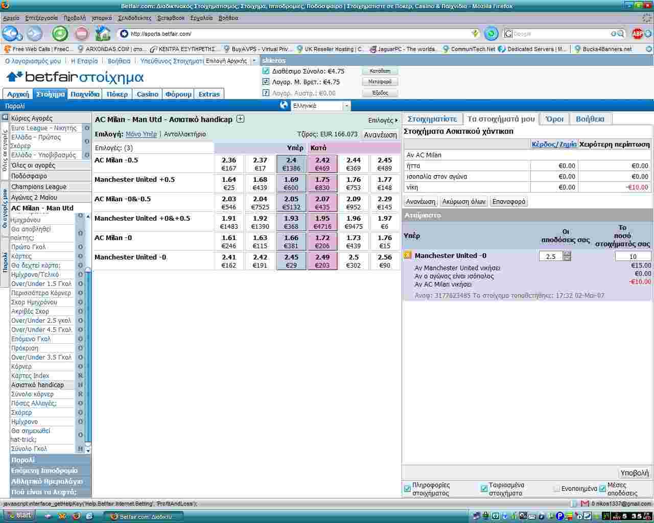Click the browser Forward arrow button
This screenshot has width=654, height=523.
(35, 34)
